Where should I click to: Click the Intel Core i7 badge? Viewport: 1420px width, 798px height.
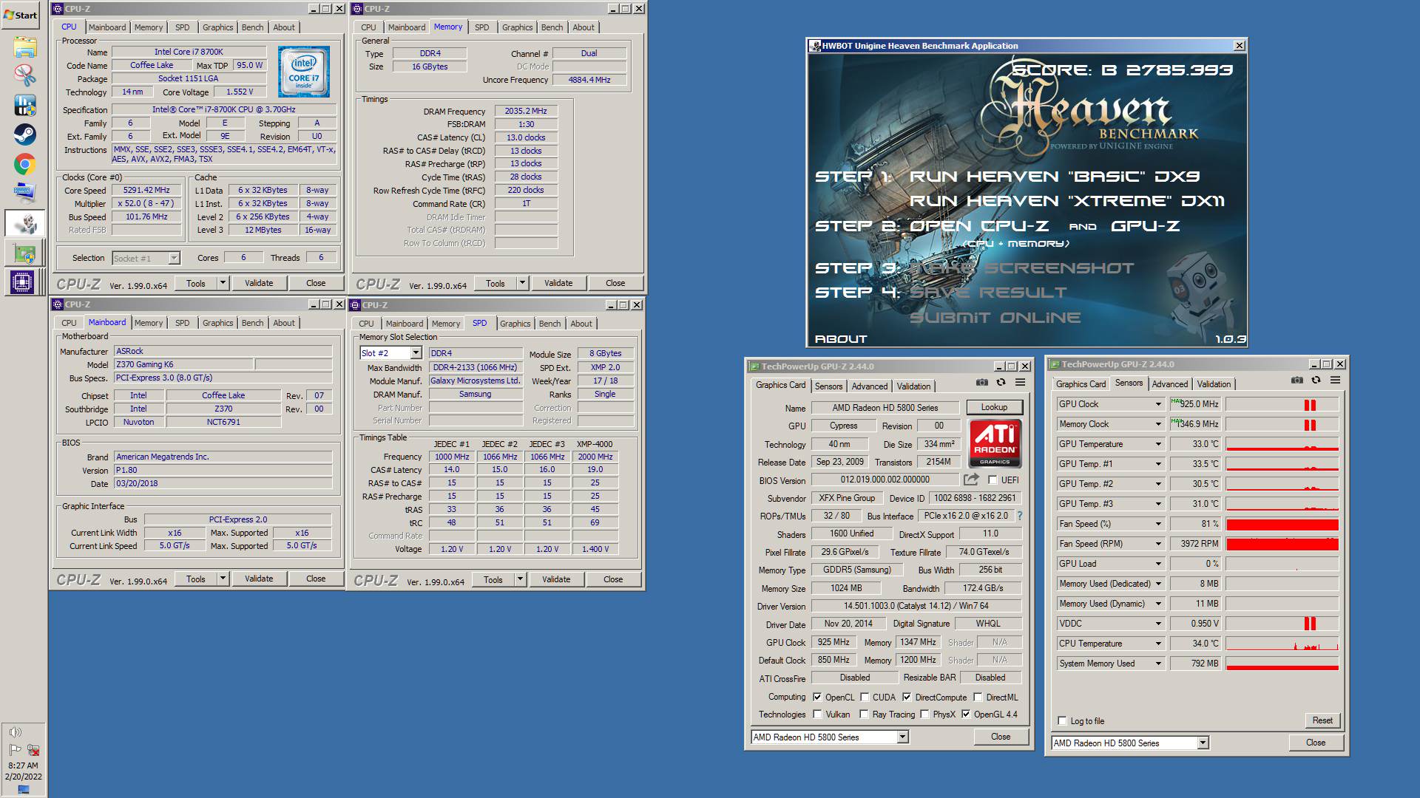point(304,72)
